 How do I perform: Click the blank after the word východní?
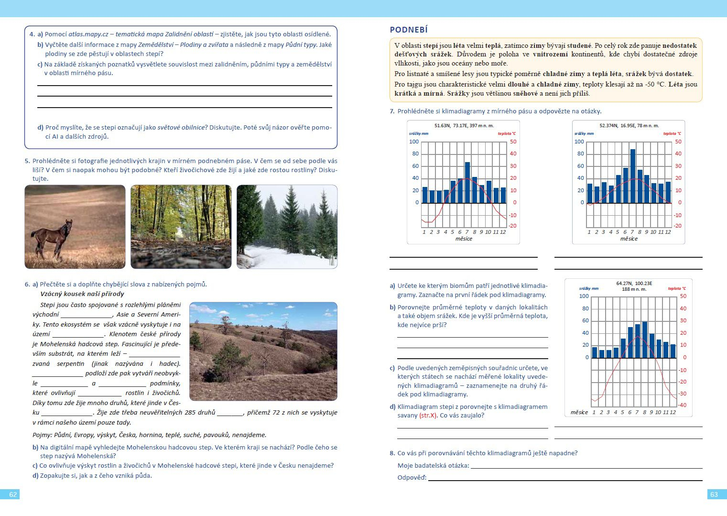[x=86, y=316]
